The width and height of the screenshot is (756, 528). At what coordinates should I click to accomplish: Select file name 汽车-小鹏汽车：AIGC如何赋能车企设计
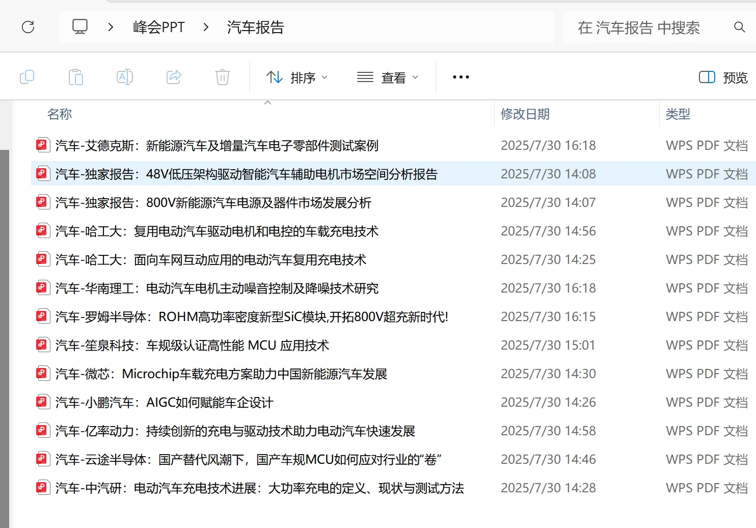(165, 403)
